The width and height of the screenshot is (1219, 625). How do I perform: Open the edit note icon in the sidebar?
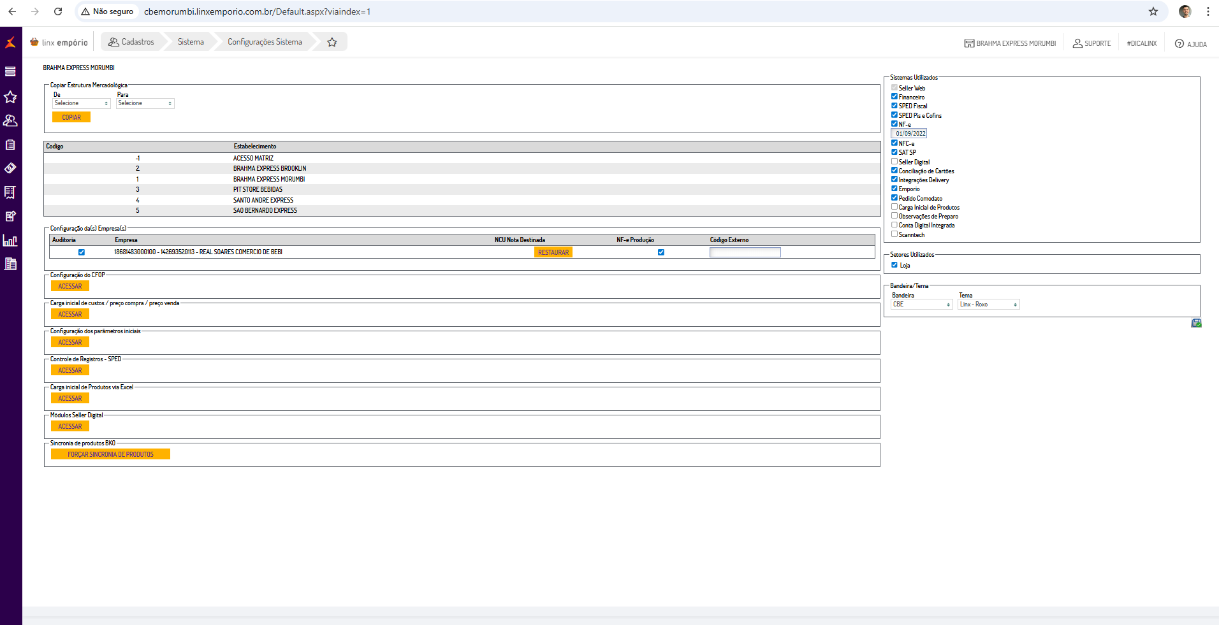(10, 216)
